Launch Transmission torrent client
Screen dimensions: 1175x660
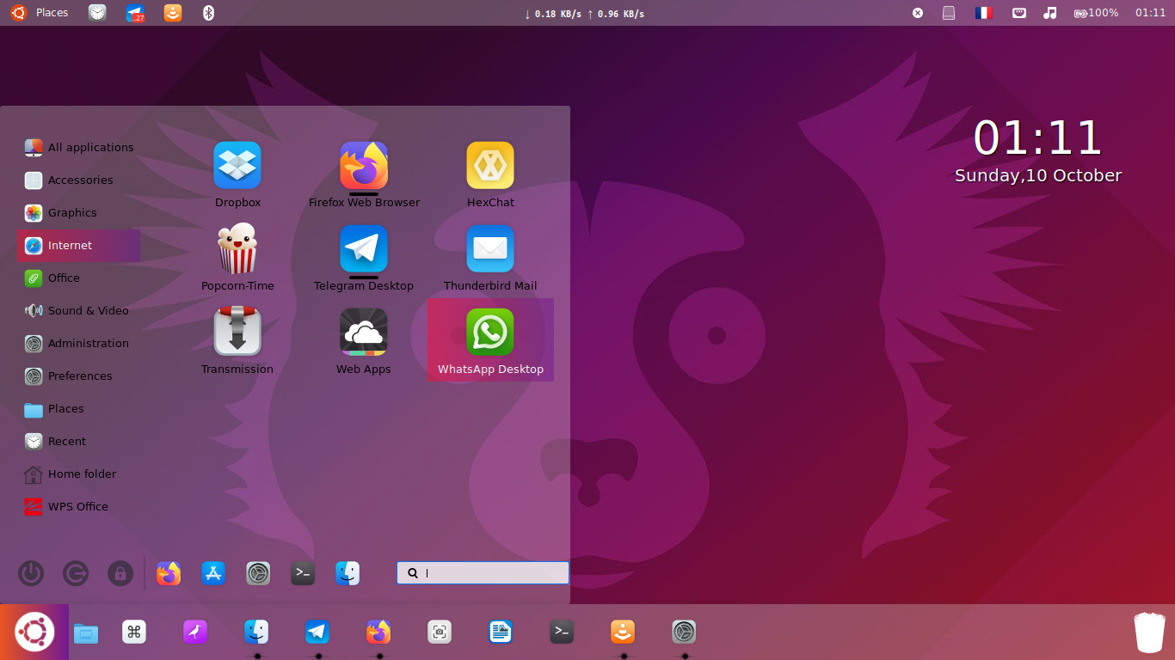[237, 341]
